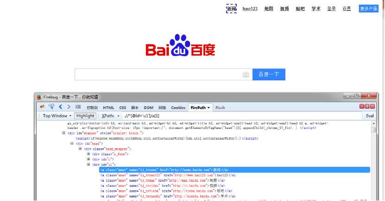This screenshot has width=385, height=201.
Task: Switch to the DOM tab
Action: [x=148, y=108]
